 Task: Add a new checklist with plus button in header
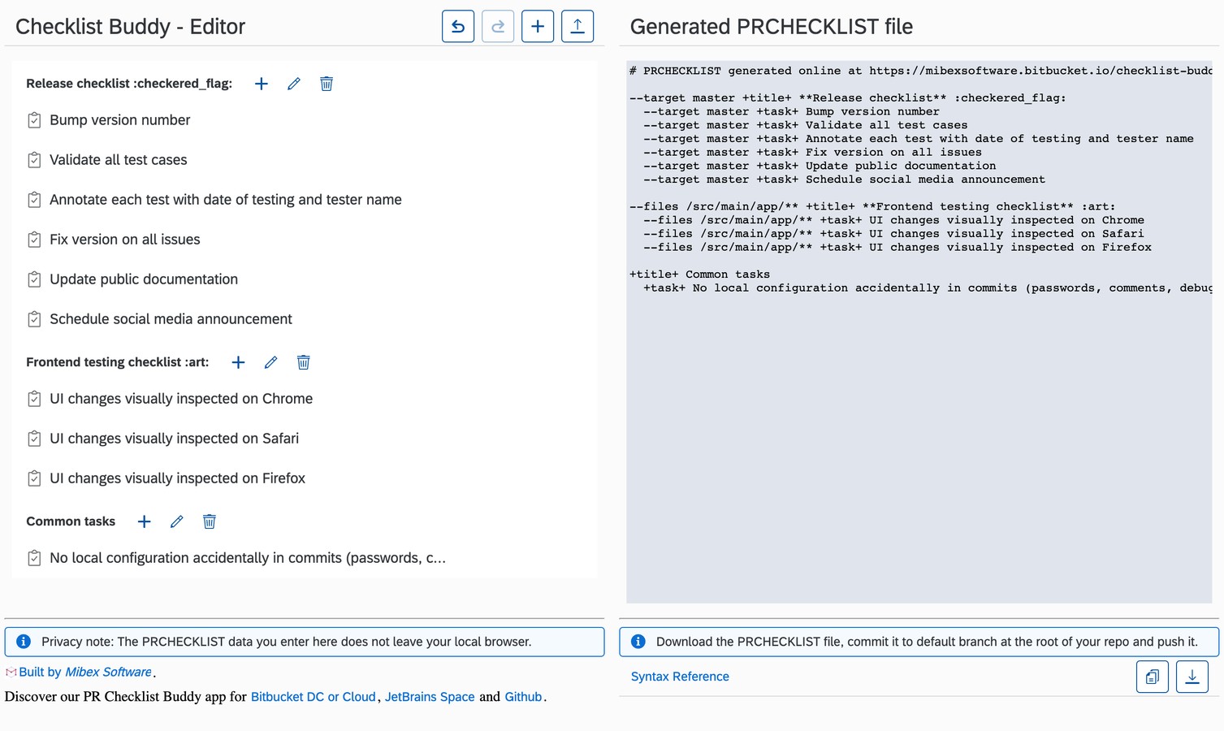point(538,26)
